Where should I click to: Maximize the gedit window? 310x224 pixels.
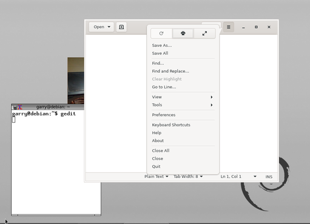click(256, 27)
